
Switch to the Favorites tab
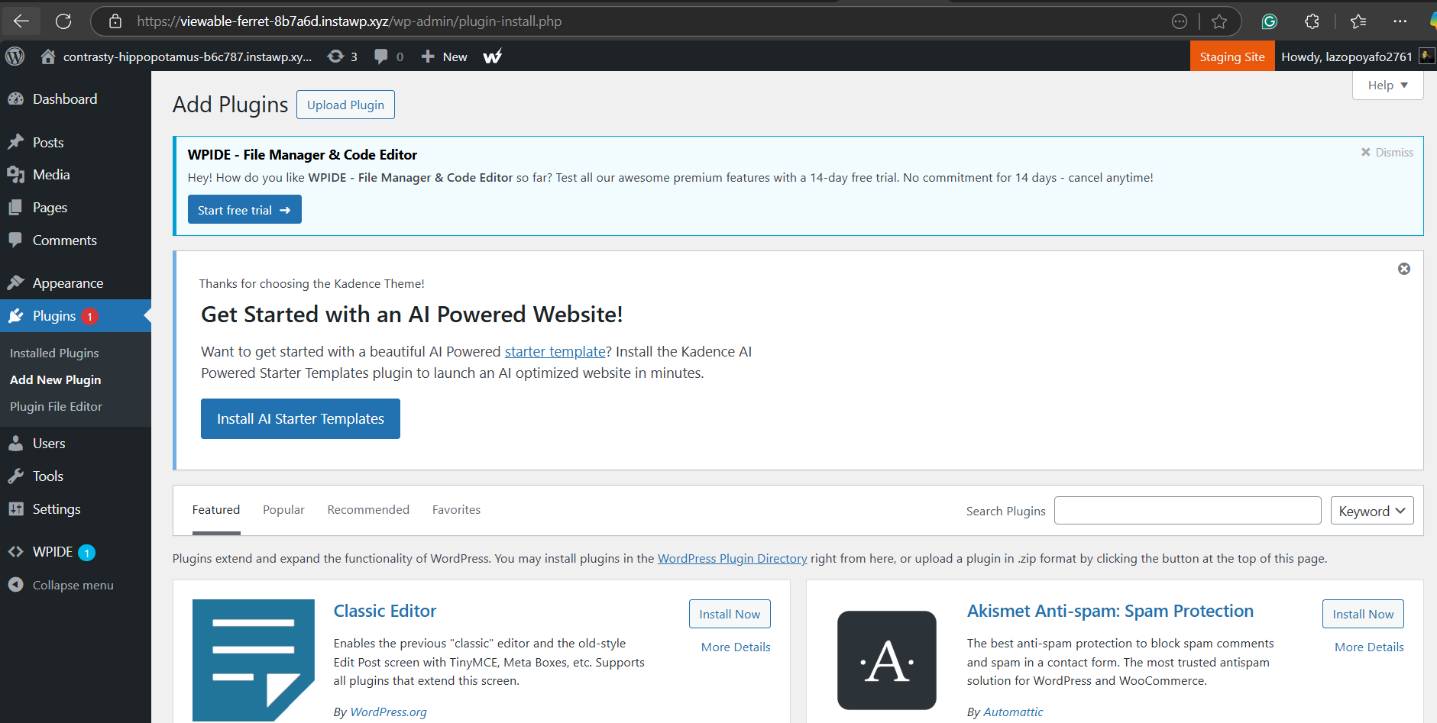456,510
